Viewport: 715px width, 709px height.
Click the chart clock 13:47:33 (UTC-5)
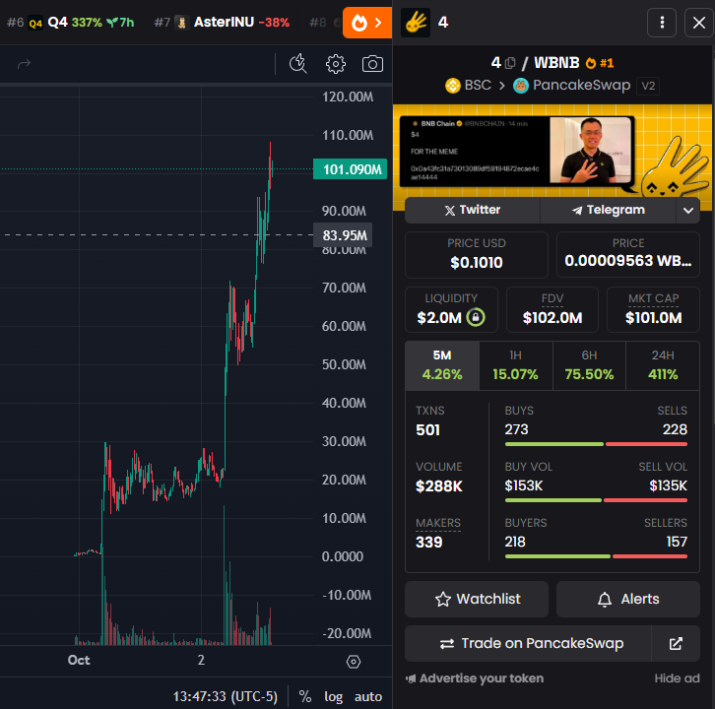tap(226, 696)
